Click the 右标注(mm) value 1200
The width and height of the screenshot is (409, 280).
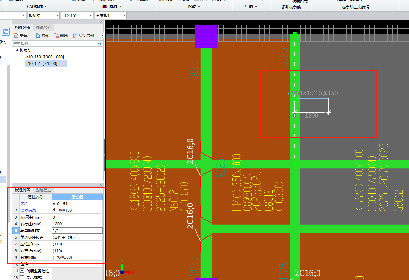pyautogui.click(x=77, y=224)
